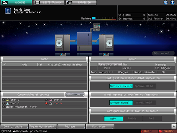Image resolution: width=177 pixels, height=133 pixels.
Task: Select the left roll unwinder unit
Action: (x=63, y=43)
